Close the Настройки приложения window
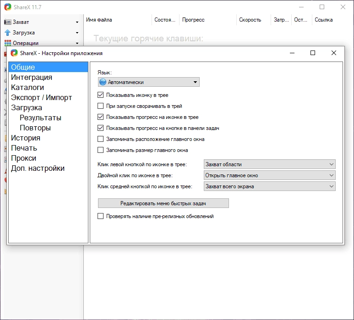Screen dimensions: 354x320 pyautogui.click(x=334, y=53)
